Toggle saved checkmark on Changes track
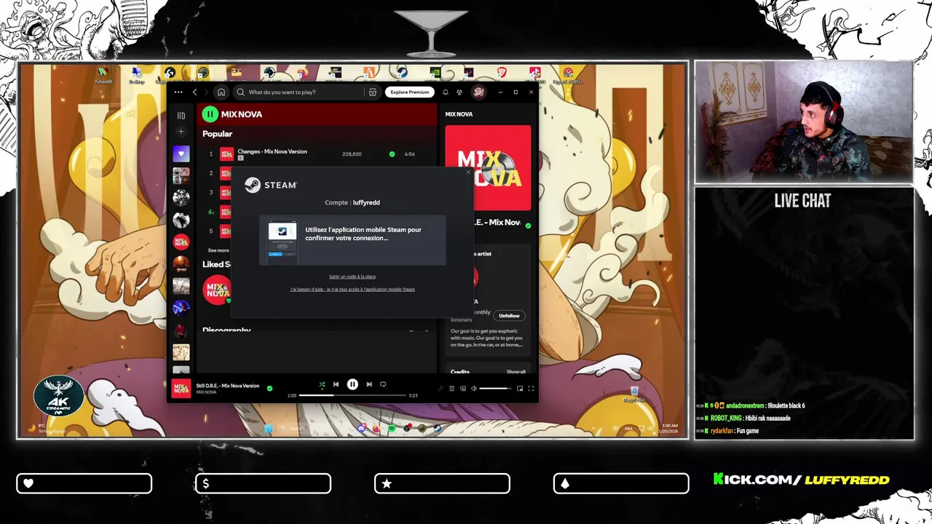This screenshot has height=524, width=932. point(392,154)
